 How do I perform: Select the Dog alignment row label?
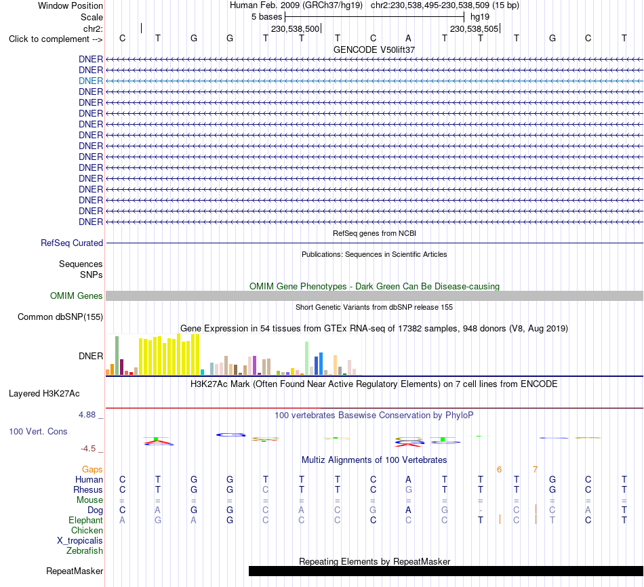click(96, 510)
